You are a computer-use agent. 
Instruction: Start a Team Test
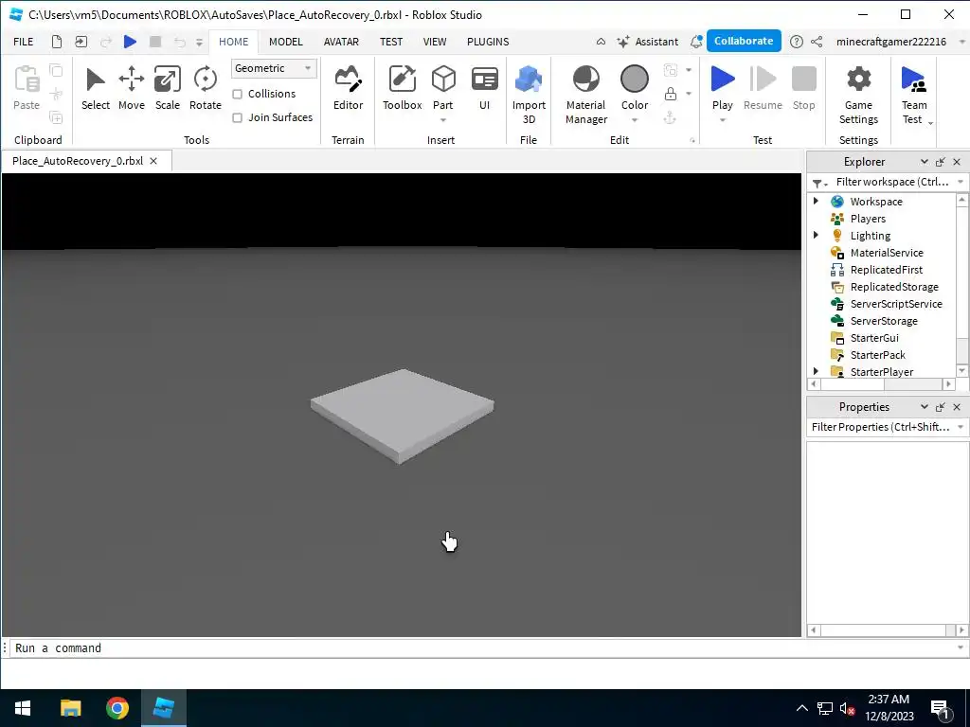[x=913, y=96]
